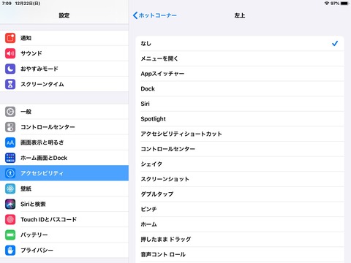Select the なし option with checkmark
Viewport: 351px width, 263px height.
(x=240, y=44)
